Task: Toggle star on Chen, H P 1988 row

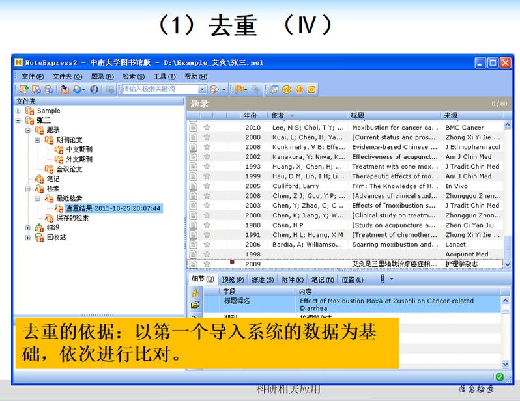Action: tap(207, 225)
